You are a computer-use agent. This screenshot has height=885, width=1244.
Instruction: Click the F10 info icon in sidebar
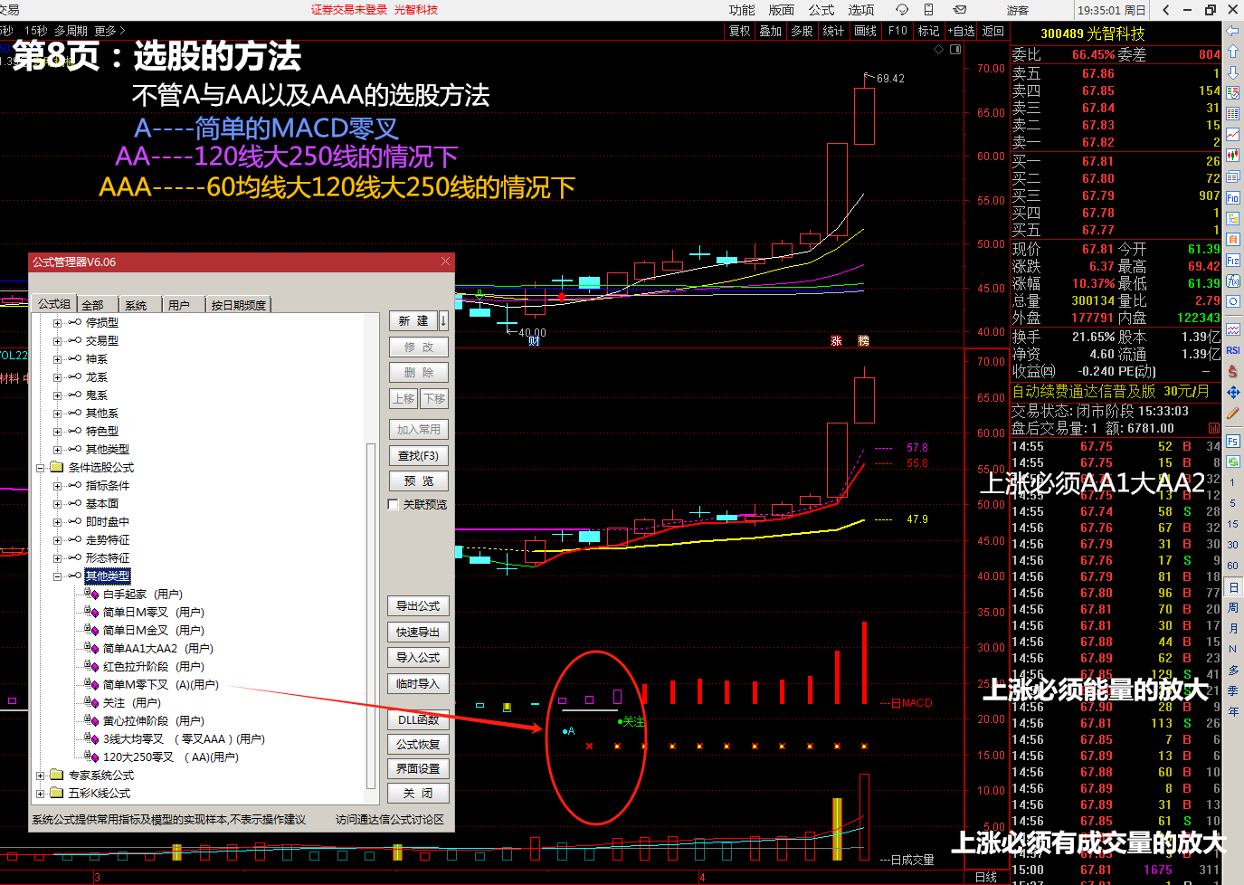pos(1232,197)
